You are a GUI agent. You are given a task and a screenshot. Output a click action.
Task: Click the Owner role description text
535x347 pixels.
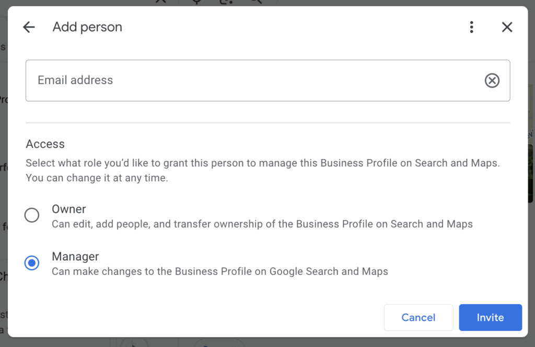[262, 224]
